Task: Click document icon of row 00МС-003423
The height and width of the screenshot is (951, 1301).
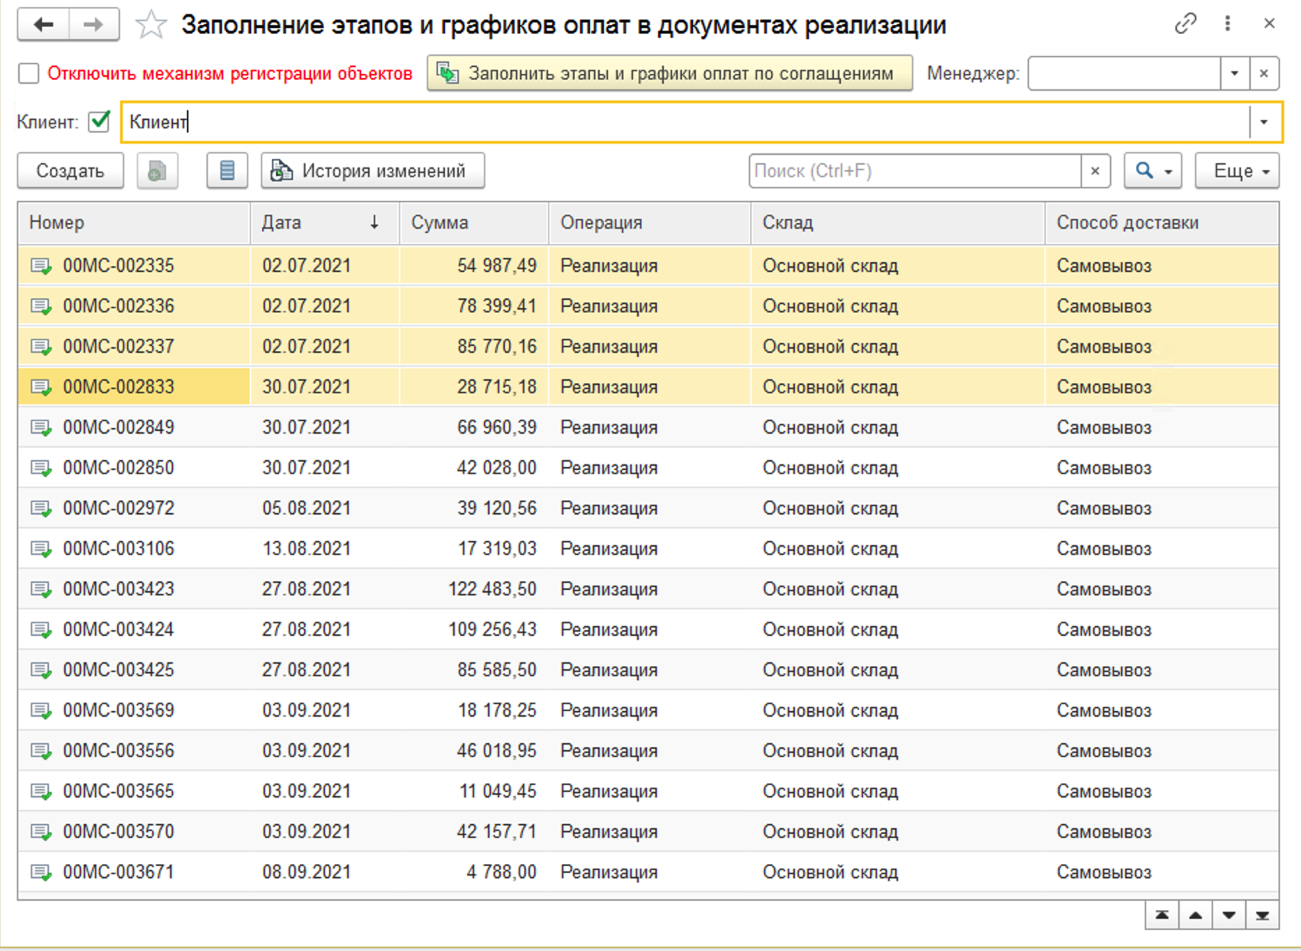Action: pos(41,589)
